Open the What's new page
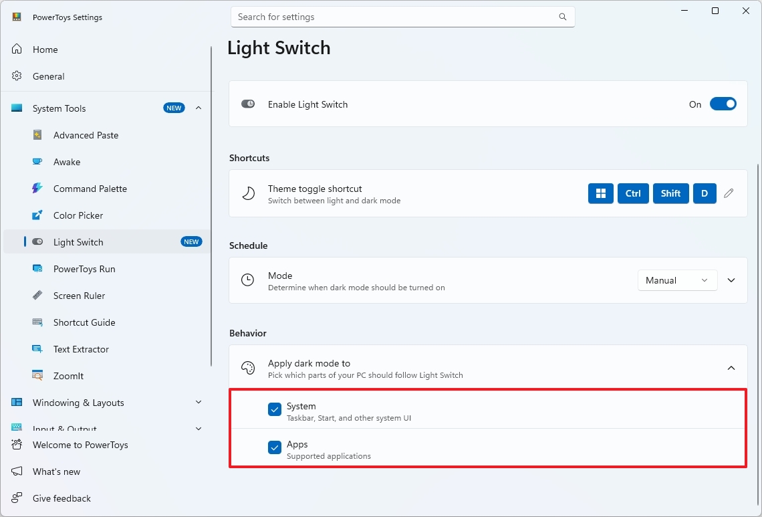Viewport: 762px width, 517px height. 56,472
